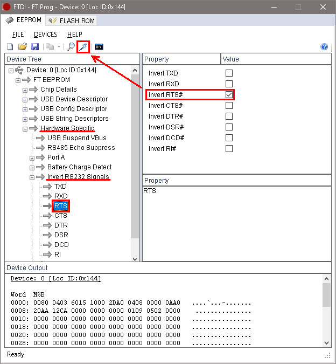Screen dimensions: 336x364
Task: Click the arrow icon beside RI node
Action: click(x=47, y=255)
